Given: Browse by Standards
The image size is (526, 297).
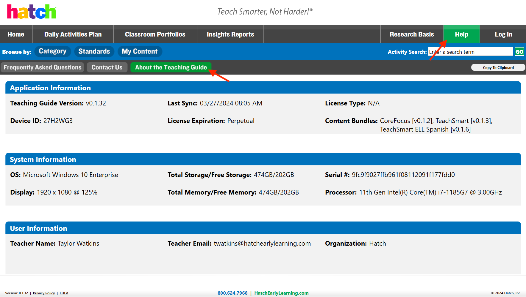Looking at the screenshot, I should [x=94, y=51].
